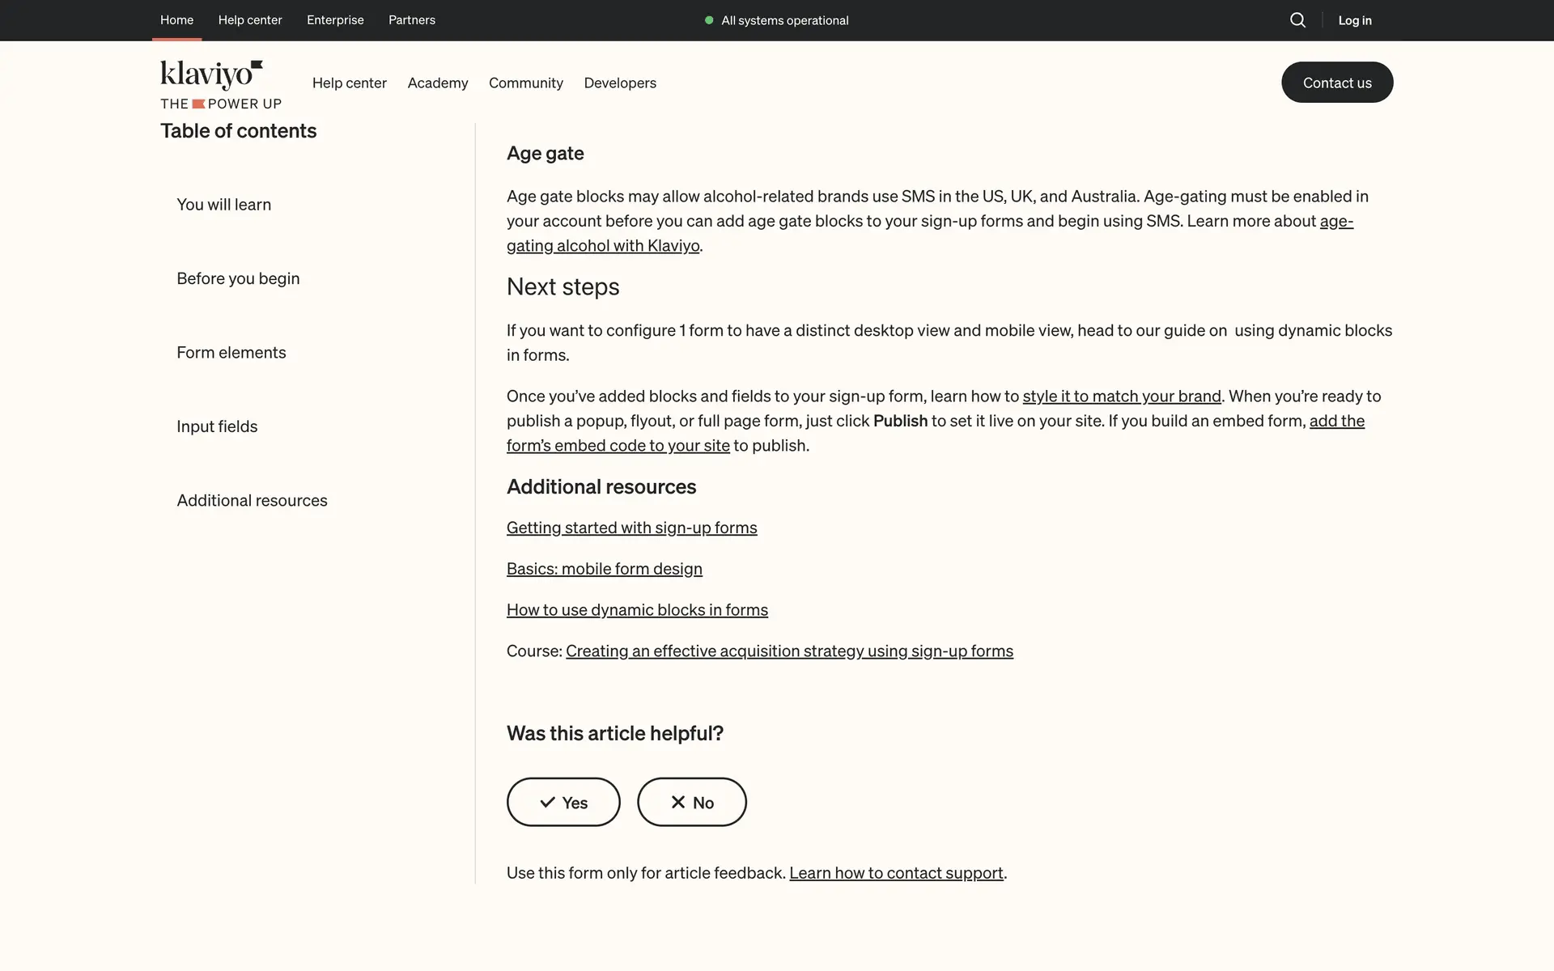The width and height of the screenshot is (1554, 971).
Task: Click Log in
Action: click(x=1354, y=20)
